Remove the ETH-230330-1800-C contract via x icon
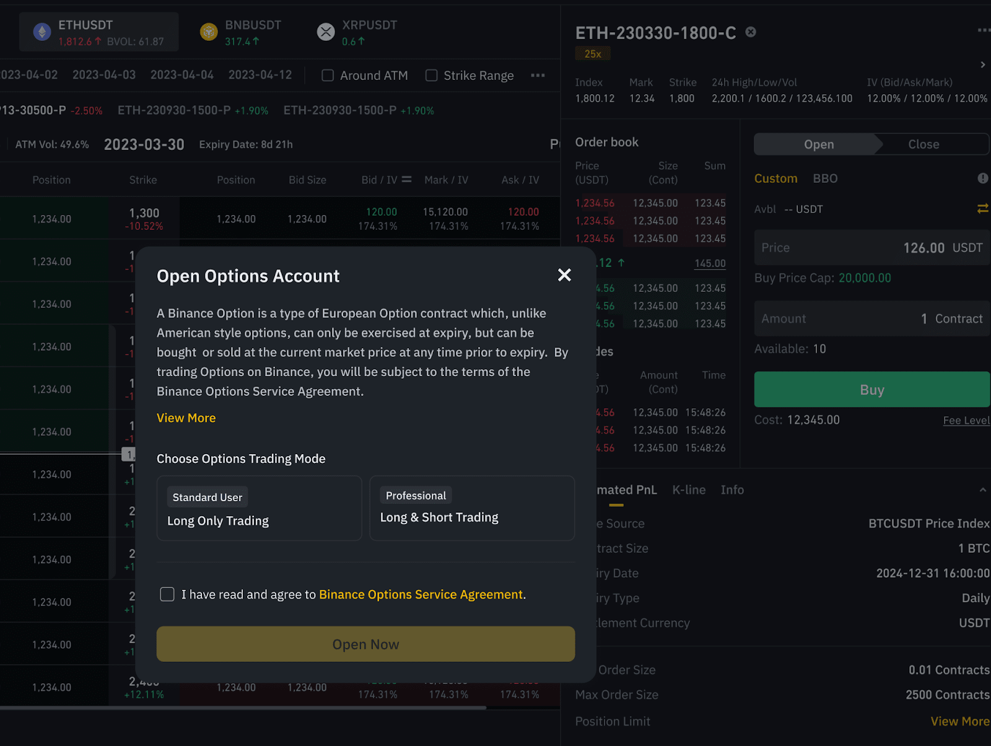The height and width of the screenshot is (746, 991). point(751,32)
